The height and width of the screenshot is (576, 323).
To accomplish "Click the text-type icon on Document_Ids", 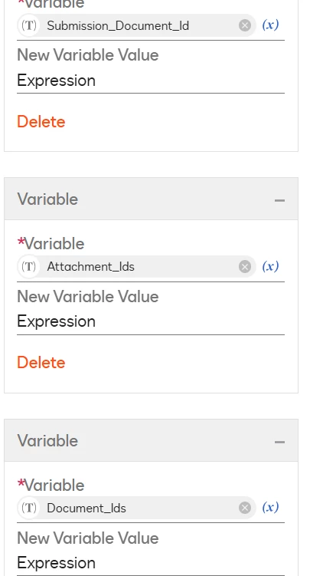I will (x=28, y=508).
